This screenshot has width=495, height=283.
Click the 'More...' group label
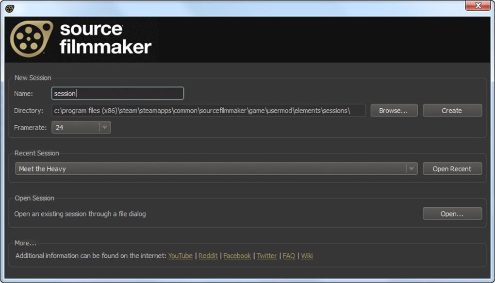(x=26, y=243)
